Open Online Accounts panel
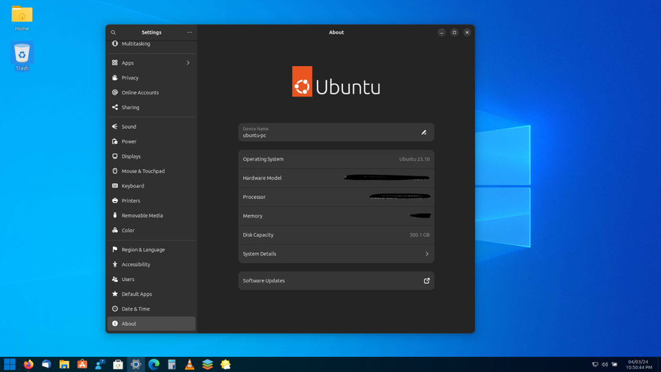 click(151, 92)
